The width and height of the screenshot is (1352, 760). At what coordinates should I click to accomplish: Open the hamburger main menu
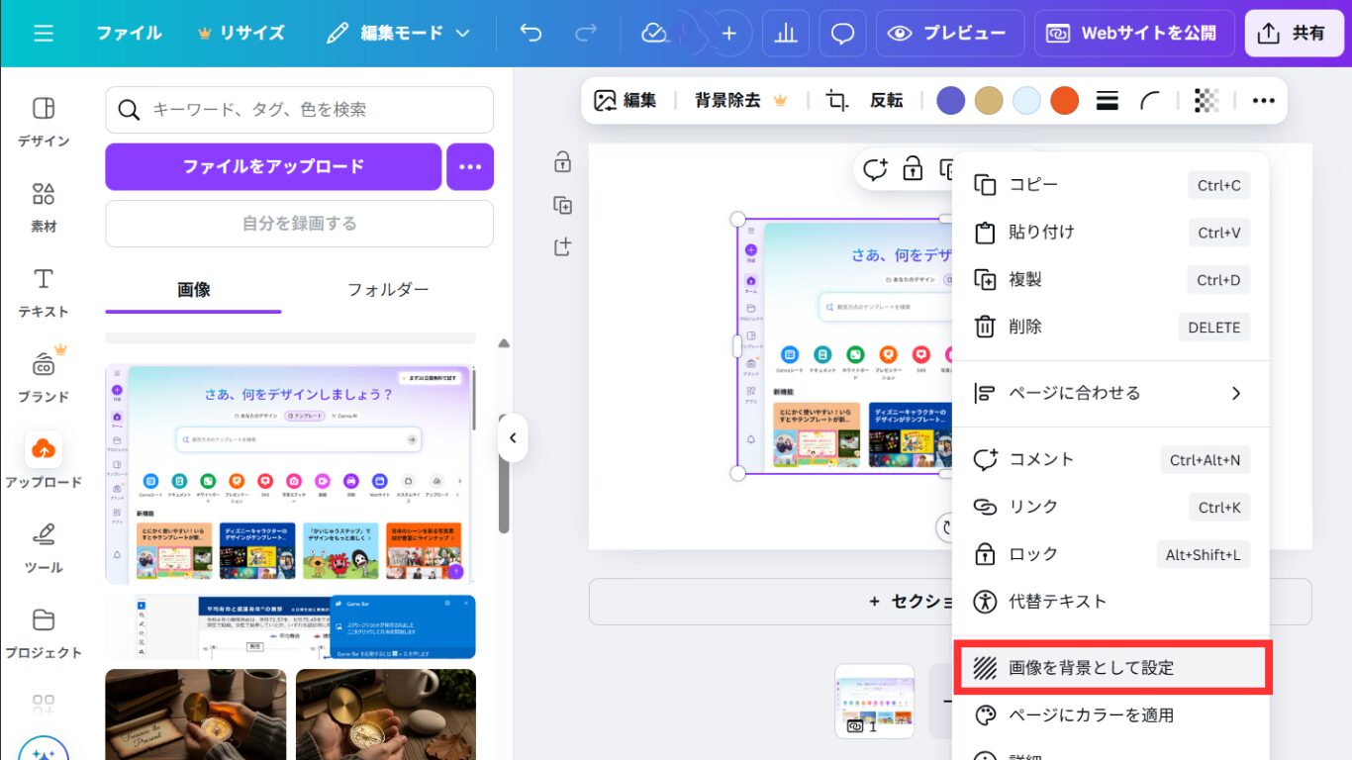click(x=44, y=34)
